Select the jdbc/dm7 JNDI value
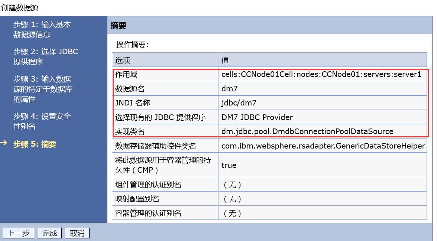Viewport: 437px width, 241px height. [239, 103]
